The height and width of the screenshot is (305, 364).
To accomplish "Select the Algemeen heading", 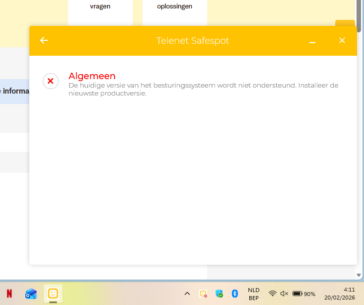I will 92,76.
